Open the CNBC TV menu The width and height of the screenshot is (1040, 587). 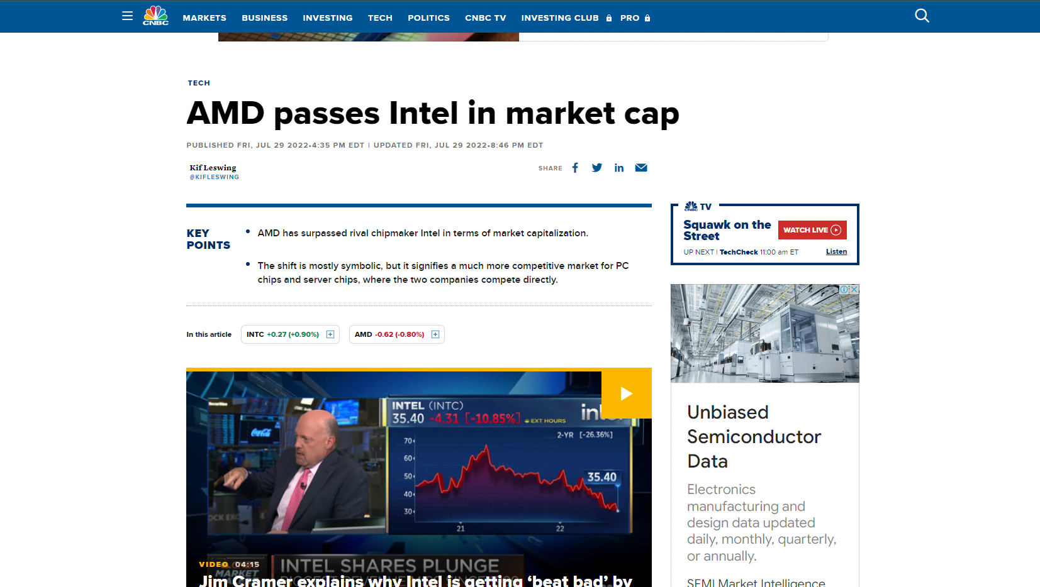click(x=486, y=18)
